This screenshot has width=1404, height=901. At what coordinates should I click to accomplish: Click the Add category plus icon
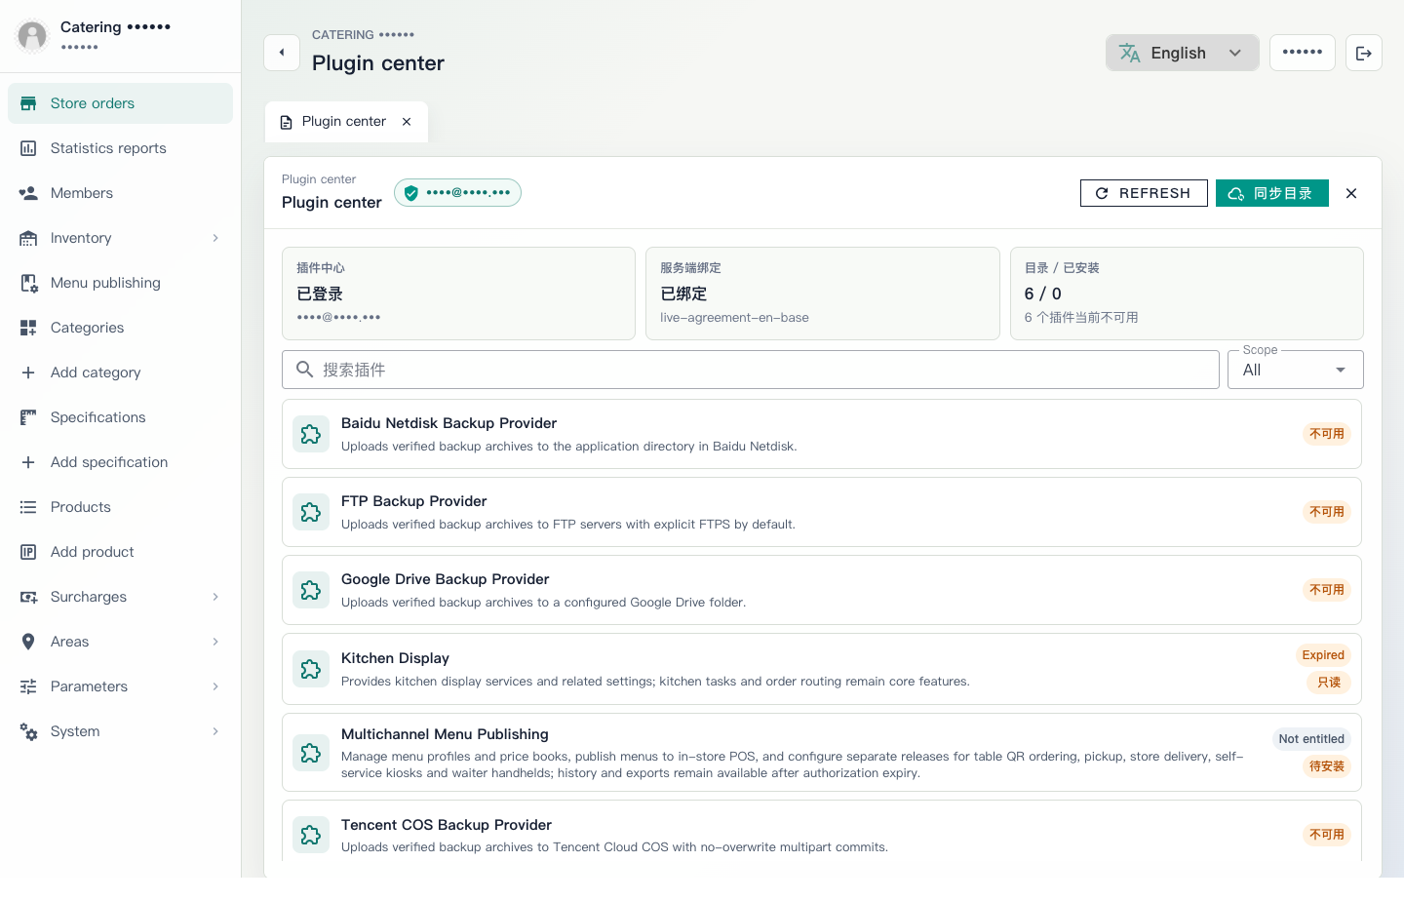pos(28,372)
